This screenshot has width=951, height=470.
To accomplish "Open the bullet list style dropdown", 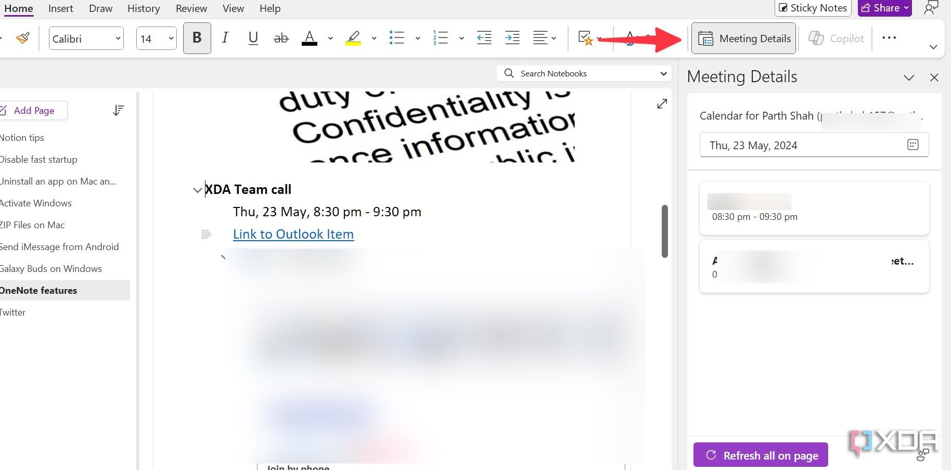I will coord(417,38).
